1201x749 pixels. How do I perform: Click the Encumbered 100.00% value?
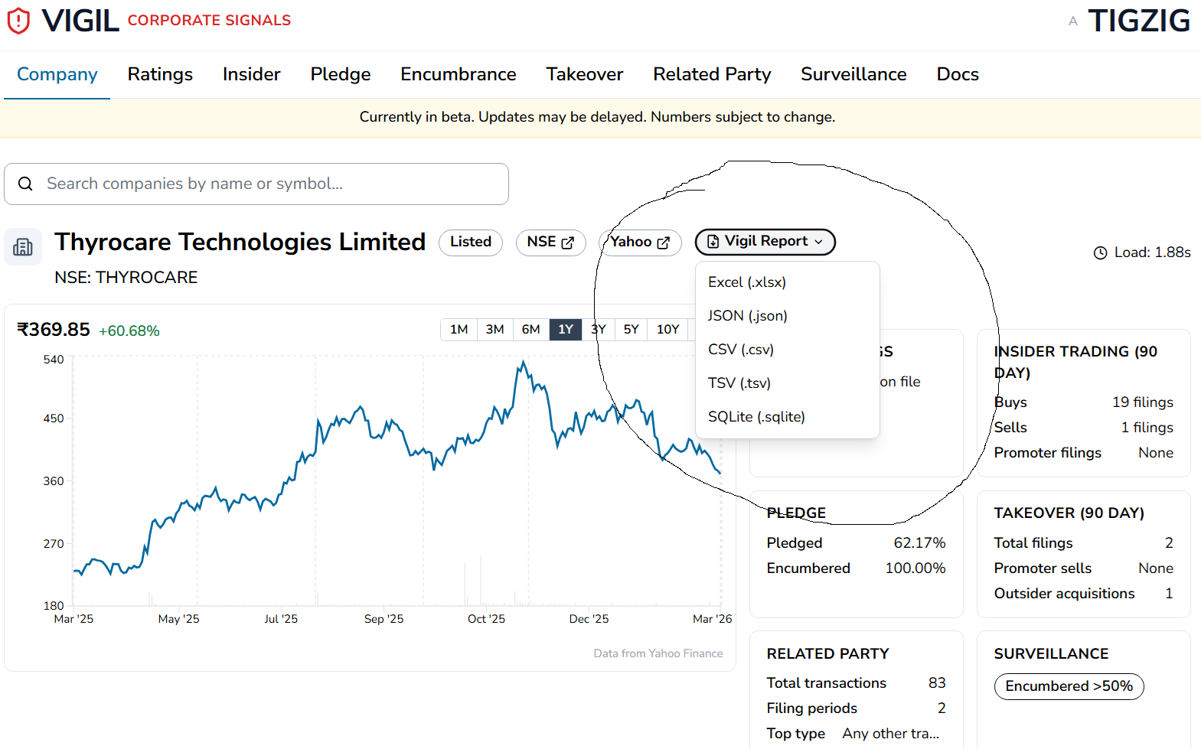pos(915,568)
